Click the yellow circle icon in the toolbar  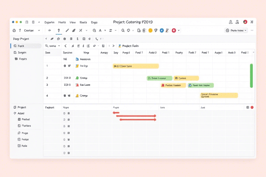click(150, 30)
